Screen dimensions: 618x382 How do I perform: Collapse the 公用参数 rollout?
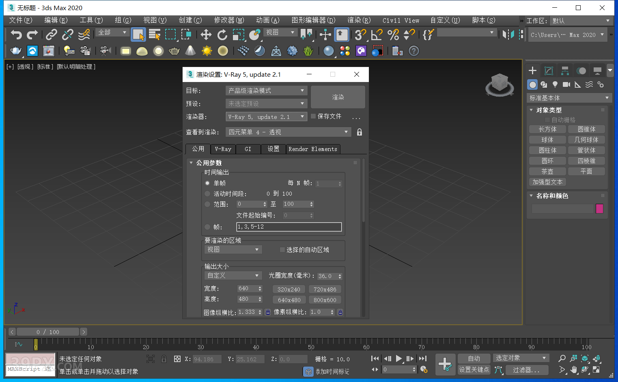coord(191,163)
